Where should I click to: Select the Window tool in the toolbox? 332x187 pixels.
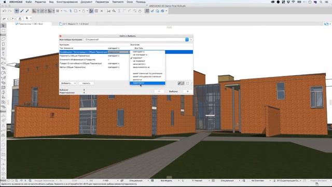click(x=3, y=49)
